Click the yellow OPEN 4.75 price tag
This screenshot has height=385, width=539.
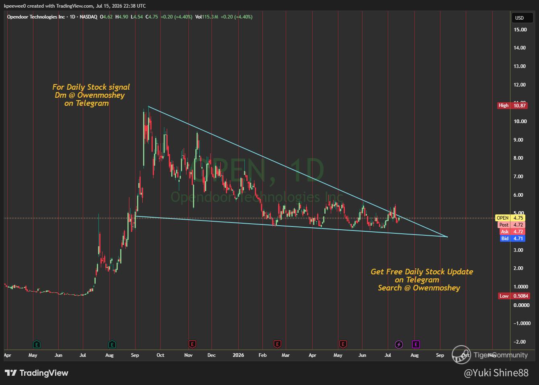(510, 218)
